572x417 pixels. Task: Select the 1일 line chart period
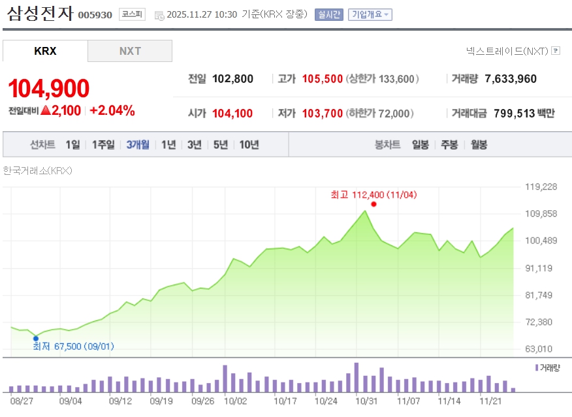(72, 145)
